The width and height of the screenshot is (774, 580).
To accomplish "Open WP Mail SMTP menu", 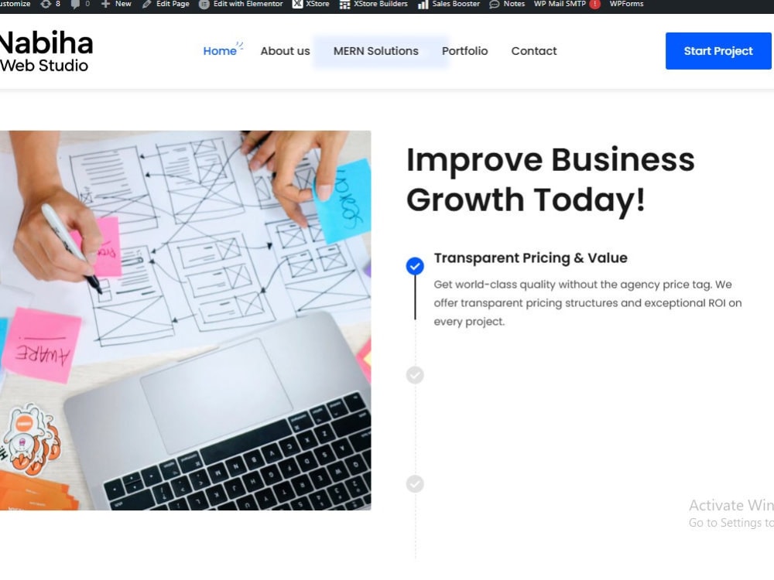I will (x=560, y=4).
